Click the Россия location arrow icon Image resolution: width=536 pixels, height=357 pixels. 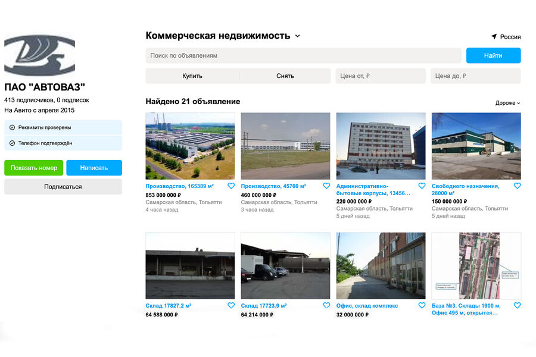click(x=494, y=37)
